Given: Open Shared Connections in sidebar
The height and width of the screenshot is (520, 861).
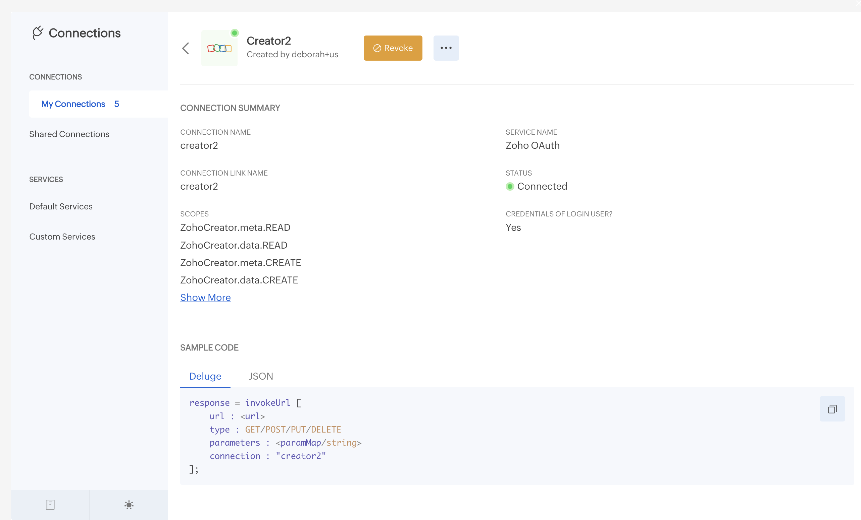Looking at the screenshot, I should 69,134.
